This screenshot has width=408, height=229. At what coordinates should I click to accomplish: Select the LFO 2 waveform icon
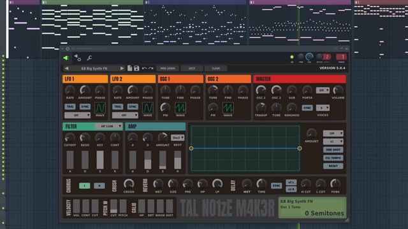(x=147, y=108)
